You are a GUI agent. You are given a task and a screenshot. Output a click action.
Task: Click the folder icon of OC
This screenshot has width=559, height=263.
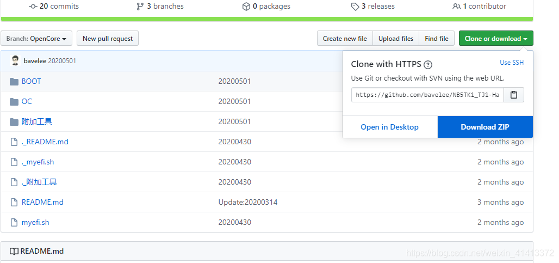pyautogui.click(x=14, y=102)
